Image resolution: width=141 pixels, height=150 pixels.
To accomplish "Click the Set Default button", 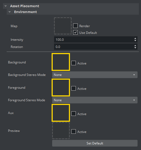I will click(95, 143).
